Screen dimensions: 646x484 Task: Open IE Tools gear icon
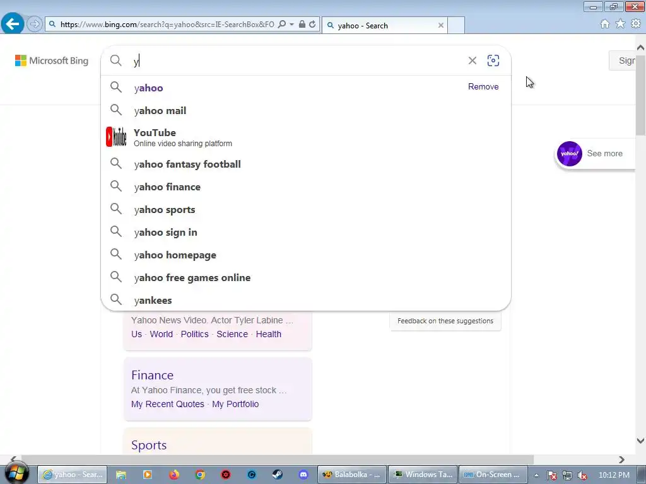[x=636, y=24]
